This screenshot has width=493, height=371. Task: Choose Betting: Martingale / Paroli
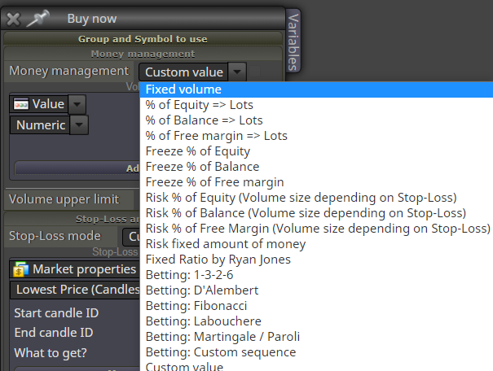click(x=316, y=337)
